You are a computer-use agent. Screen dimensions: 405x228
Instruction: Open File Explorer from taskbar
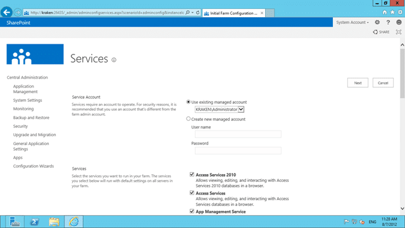(54, 222)
